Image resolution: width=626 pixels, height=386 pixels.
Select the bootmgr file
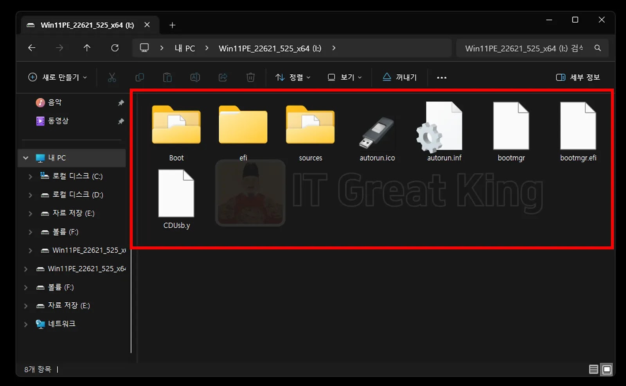point(511,132)
